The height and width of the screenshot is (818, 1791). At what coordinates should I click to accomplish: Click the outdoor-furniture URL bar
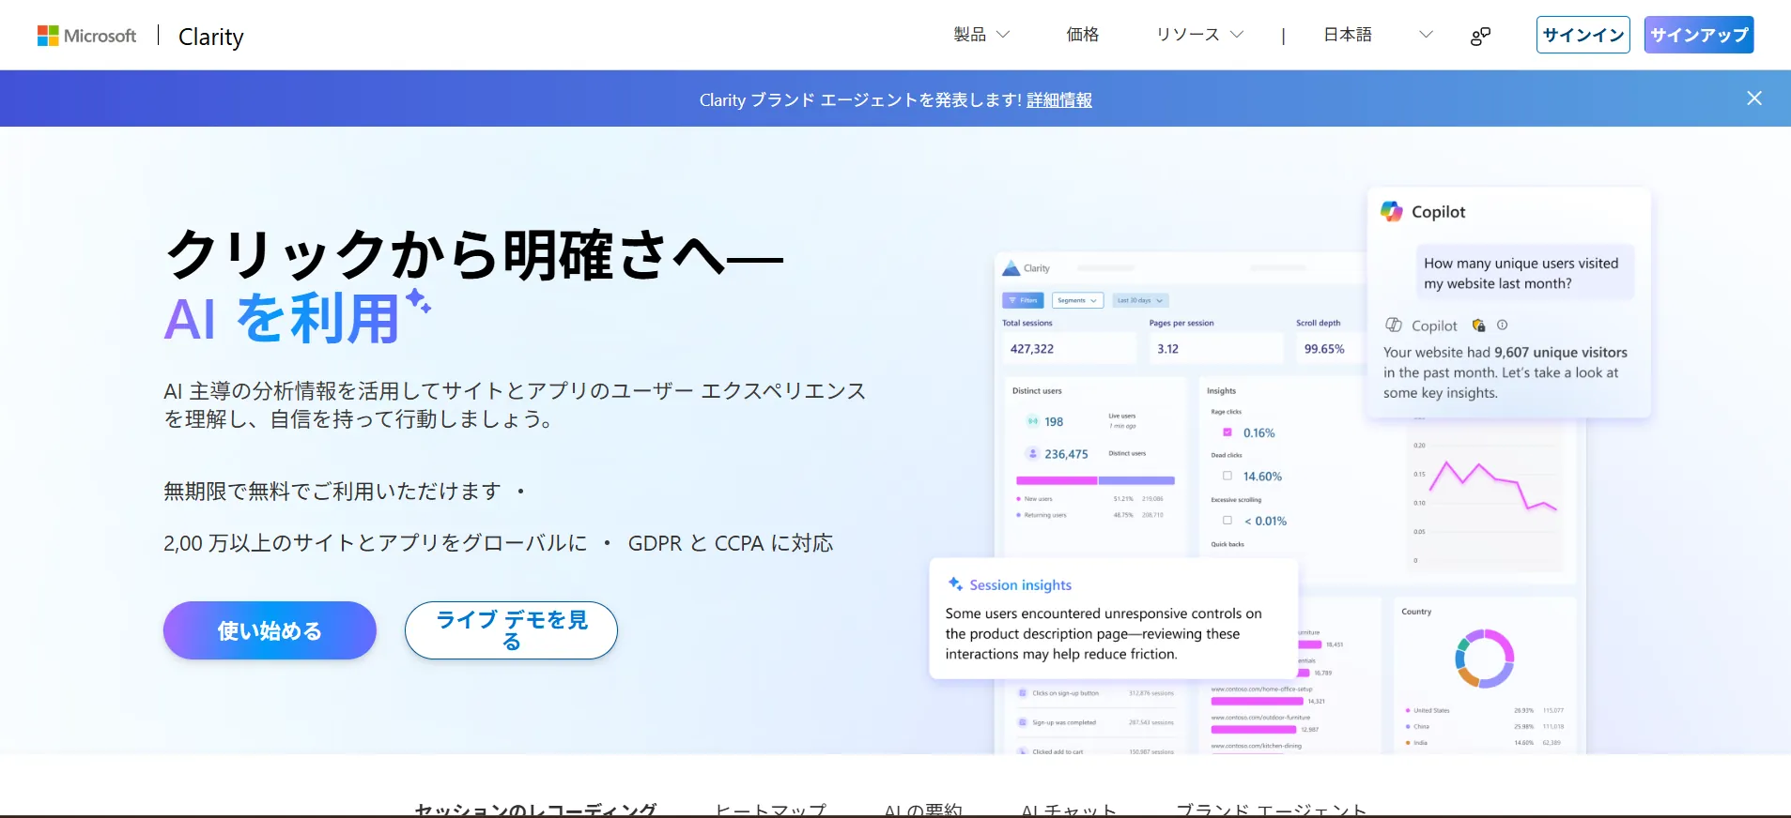(1254, 729)
